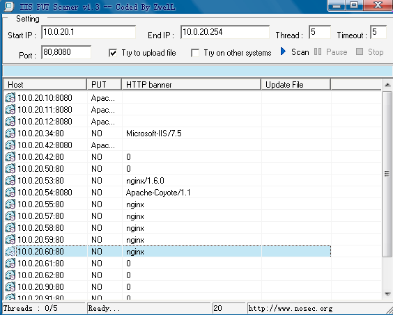
Task: Click the Scan play arrow icon
Action: click(283, 51)
